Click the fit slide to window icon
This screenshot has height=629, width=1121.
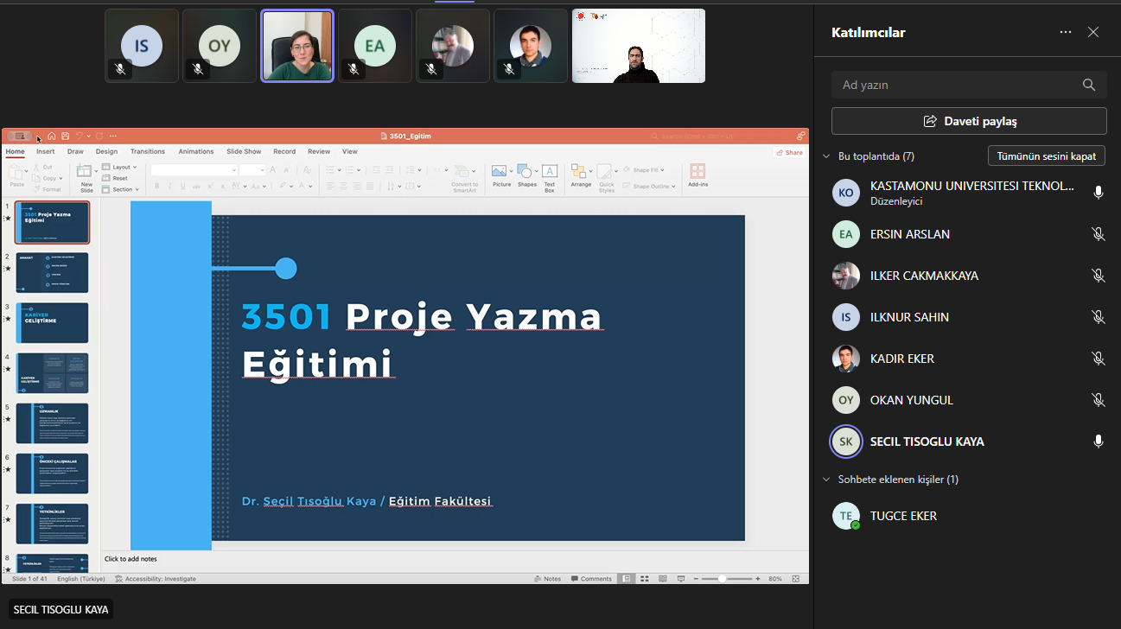pos(796,579)
